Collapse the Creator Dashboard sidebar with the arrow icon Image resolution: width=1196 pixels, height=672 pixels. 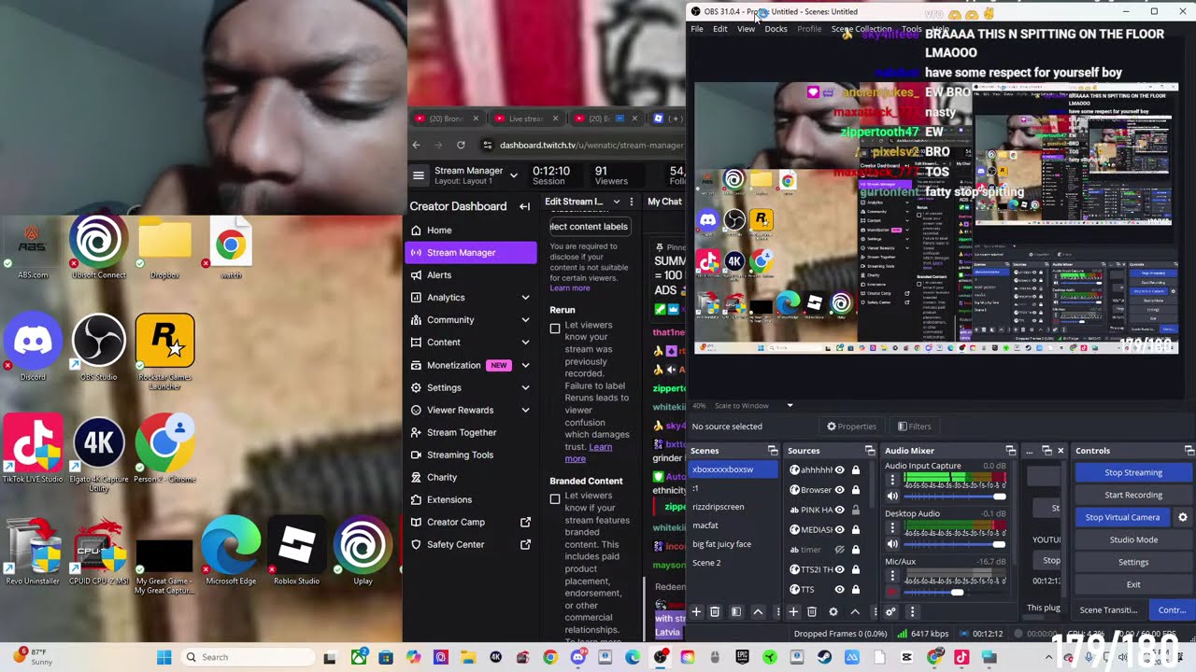(525, 206)
